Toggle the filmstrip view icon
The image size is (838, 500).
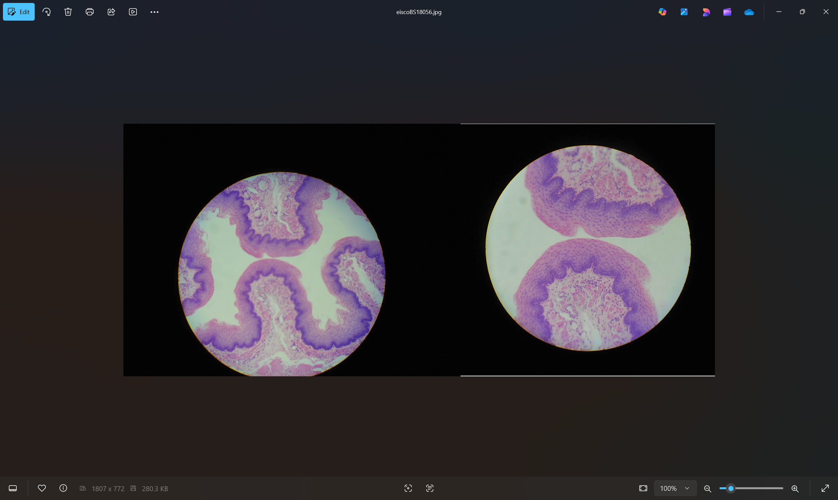point(13,488)
